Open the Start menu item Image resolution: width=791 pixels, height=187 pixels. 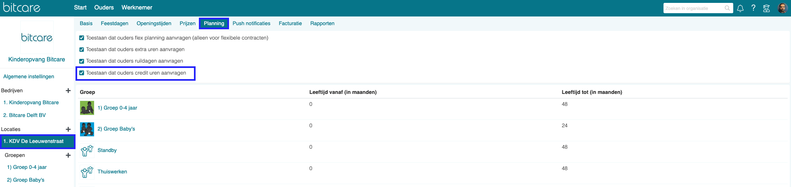pos(80,7)
